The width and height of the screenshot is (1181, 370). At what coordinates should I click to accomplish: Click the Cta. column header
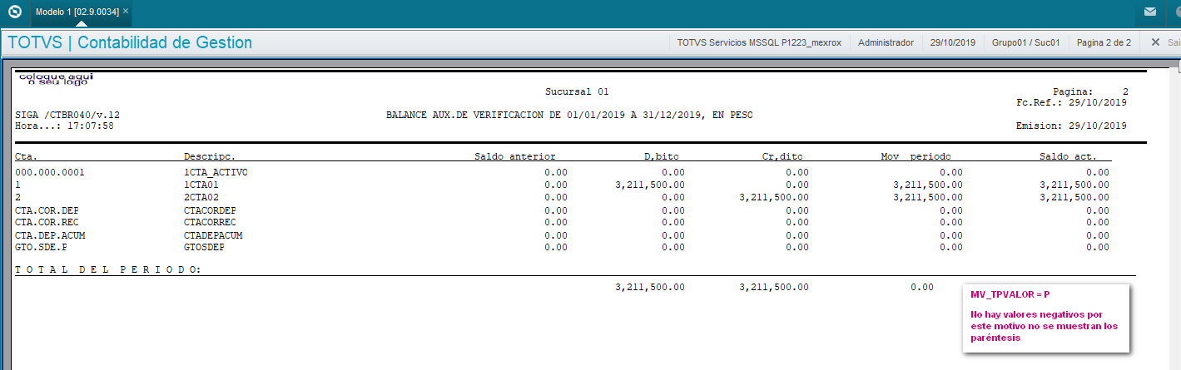[x=27, y=156]
